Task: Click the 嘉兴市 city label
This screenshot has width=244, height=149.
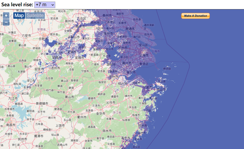Action: (x=127, y=63)
